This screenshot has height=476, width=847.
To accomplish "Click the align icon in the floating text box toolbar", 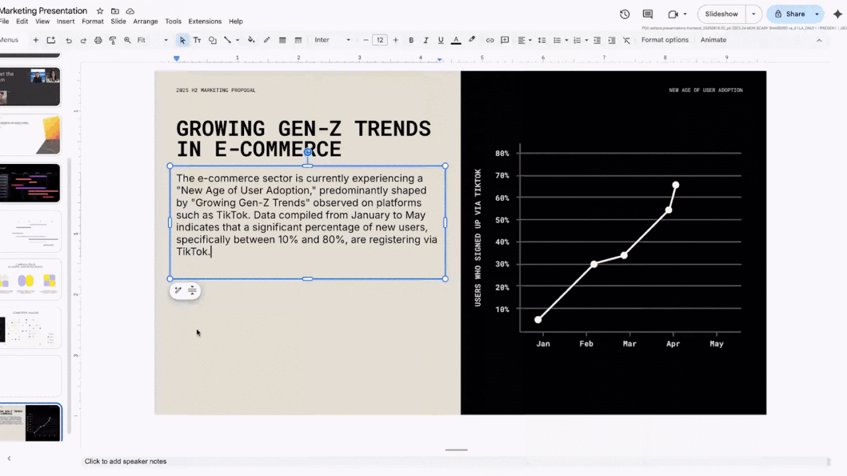I will (192, 290).
